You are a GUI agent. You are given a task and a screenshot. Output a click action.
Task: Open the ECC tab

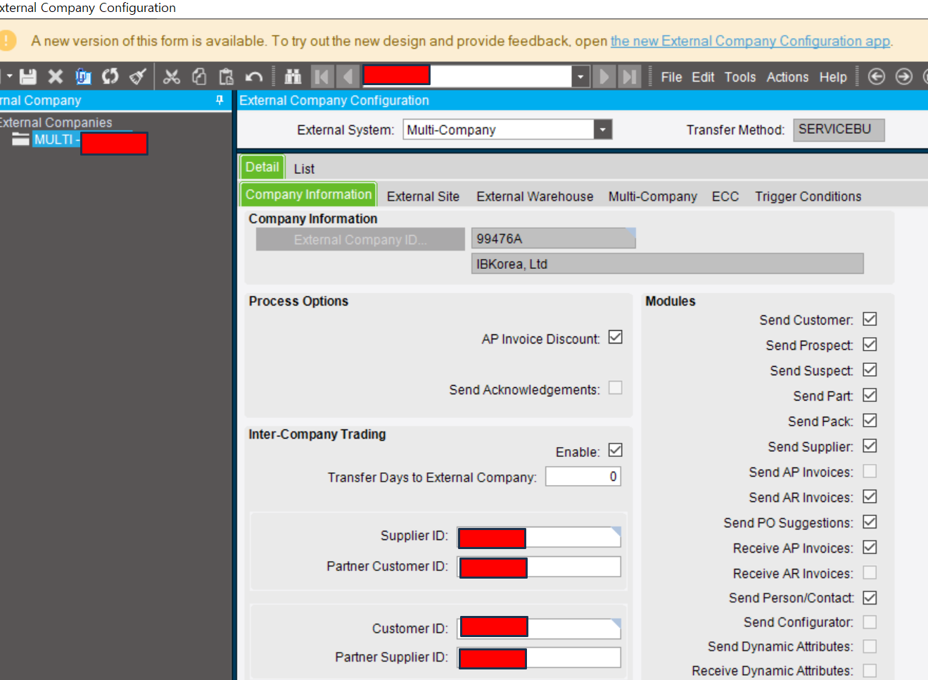pos(725,196)
